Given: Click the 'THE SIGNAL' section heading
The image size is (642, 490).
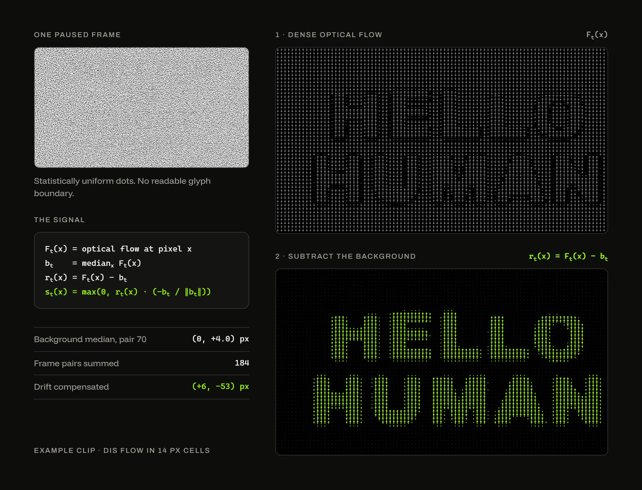Looking at the screenshot, I should [59, 220].
